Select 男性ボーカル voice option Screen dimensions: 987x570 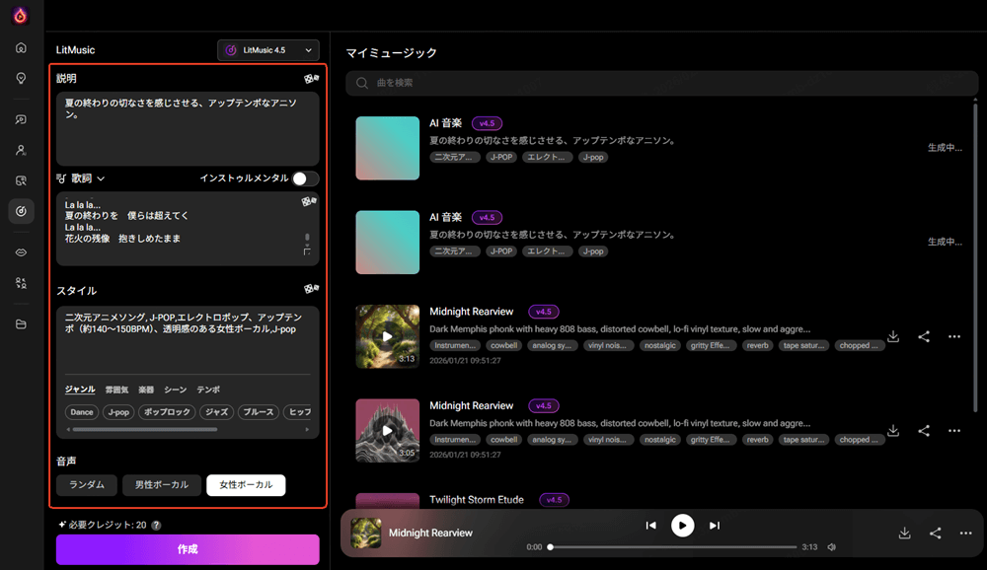point(161,484)
